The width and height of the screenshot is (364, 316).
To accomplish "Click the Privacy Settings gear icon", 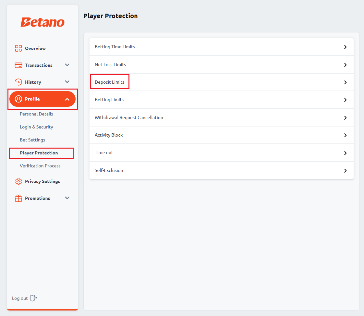I will pyautogui.click(x=18, y=181).
